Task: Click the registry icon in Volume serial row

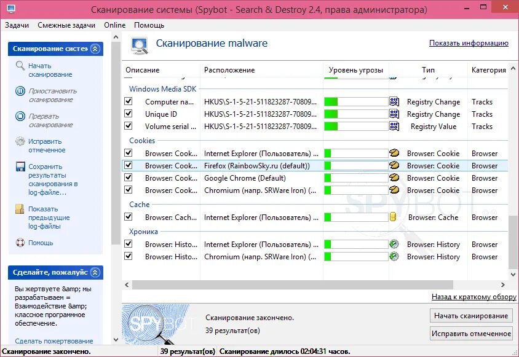Action: click(x=394, y=126)
